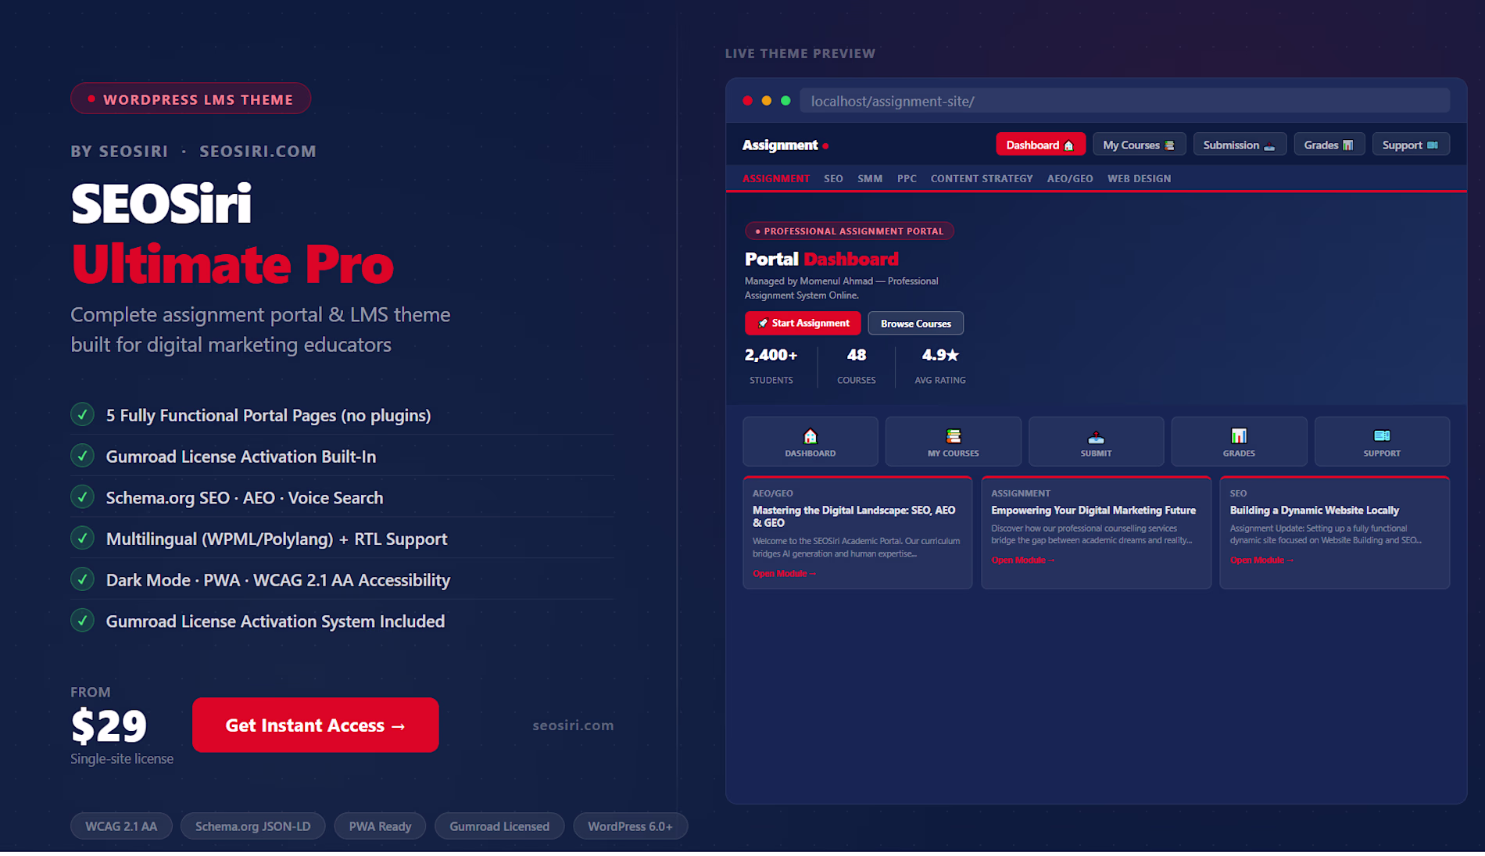Open Module link under Building a Dynamic Website
1485x856 pixels.
coord(1261,561)
